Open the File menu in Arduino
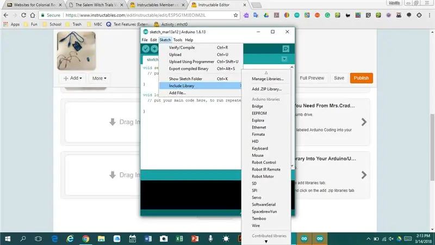 point(145,40)
